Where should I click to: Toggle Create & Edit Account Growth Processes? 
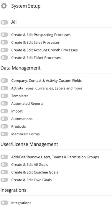click(x=4, y=50)
